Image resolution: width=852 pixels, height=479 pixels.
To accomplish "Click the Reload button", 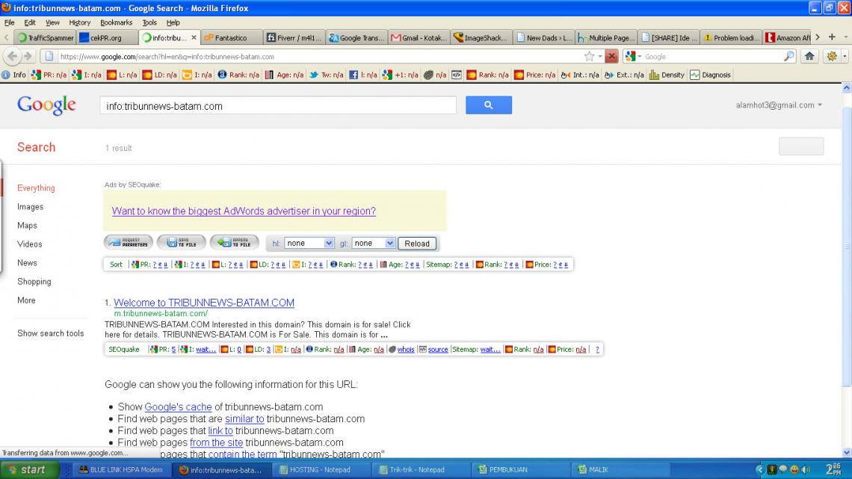I will (x=417, y=244).
